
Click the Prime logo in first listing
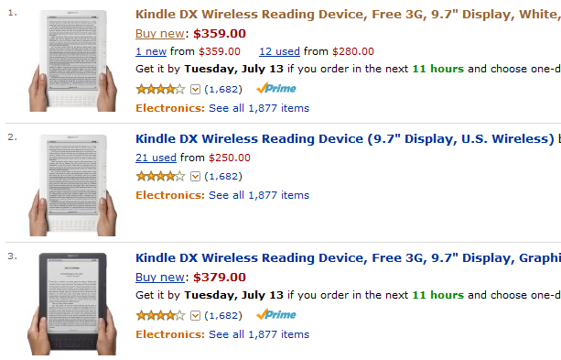tap(276, 88)
